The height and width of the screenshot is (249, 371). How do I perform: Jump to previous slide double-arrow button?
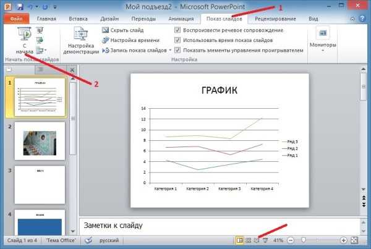364,198
